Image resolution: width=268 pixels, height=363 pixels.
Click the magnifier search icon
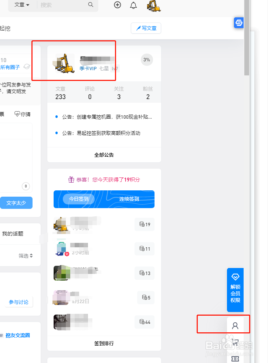pos(91,5)
